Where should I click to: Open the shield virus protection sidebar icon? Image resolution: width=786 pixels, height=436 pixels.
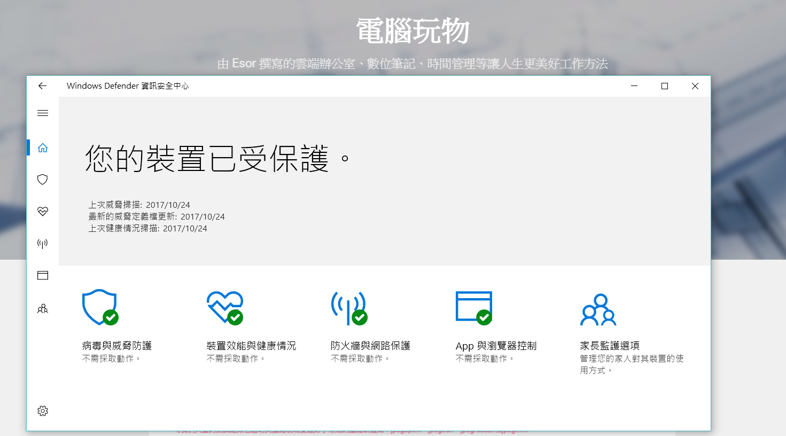click(43, 180)
